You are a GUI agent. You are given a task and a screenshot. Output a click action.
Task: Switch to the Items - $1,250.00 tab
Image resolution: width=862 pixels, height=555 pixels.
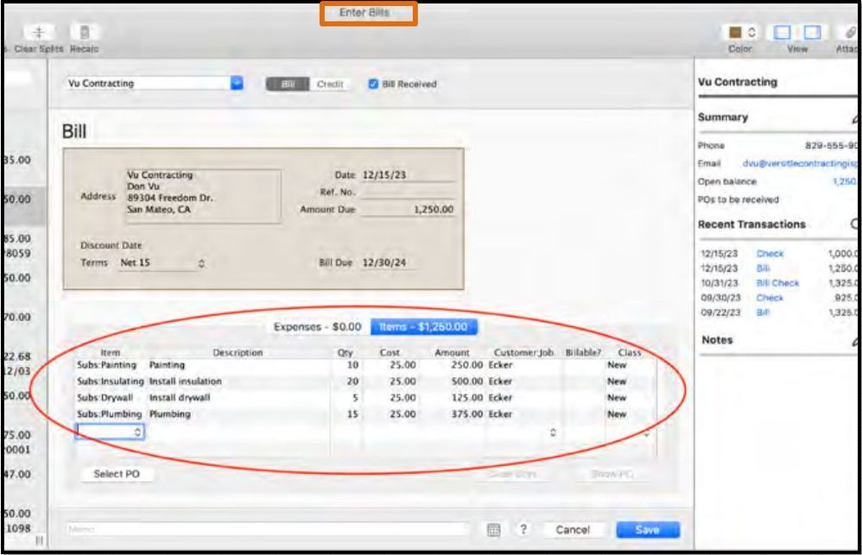(423, 327)
